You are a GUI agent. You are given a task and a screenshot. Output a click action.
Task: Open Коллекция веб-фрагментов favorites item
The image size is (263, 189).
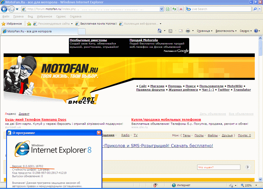click(140, 24)
